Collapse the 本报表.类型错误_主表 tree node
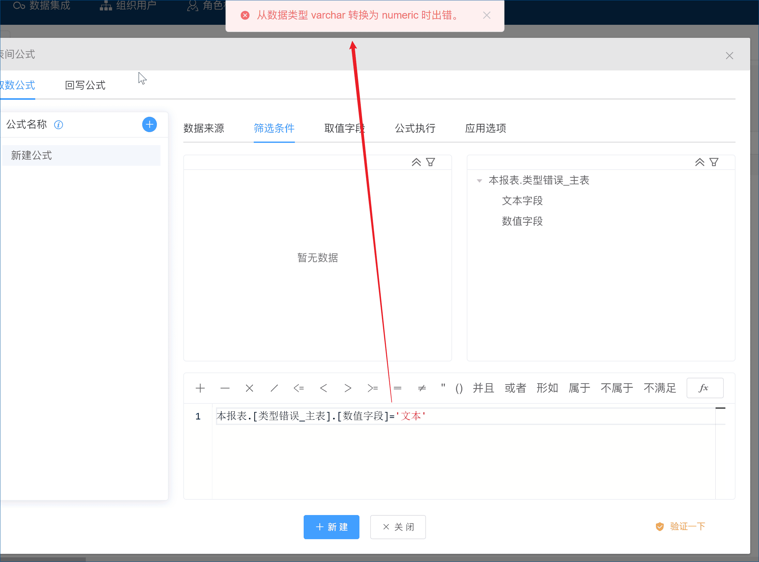The height and width of the screenshot is (562, 759). [x=479, y=181]
